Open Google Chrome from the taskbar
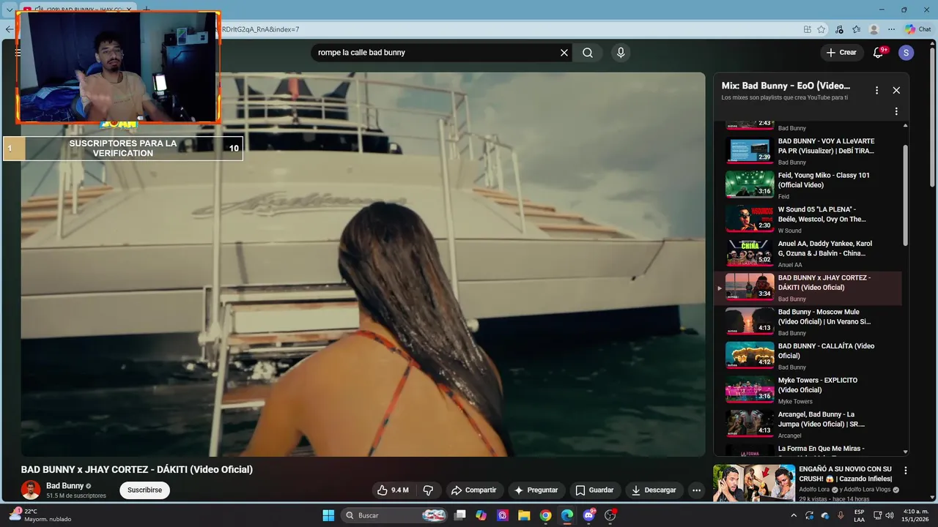 pyautogui.click(x=545, y=515)
